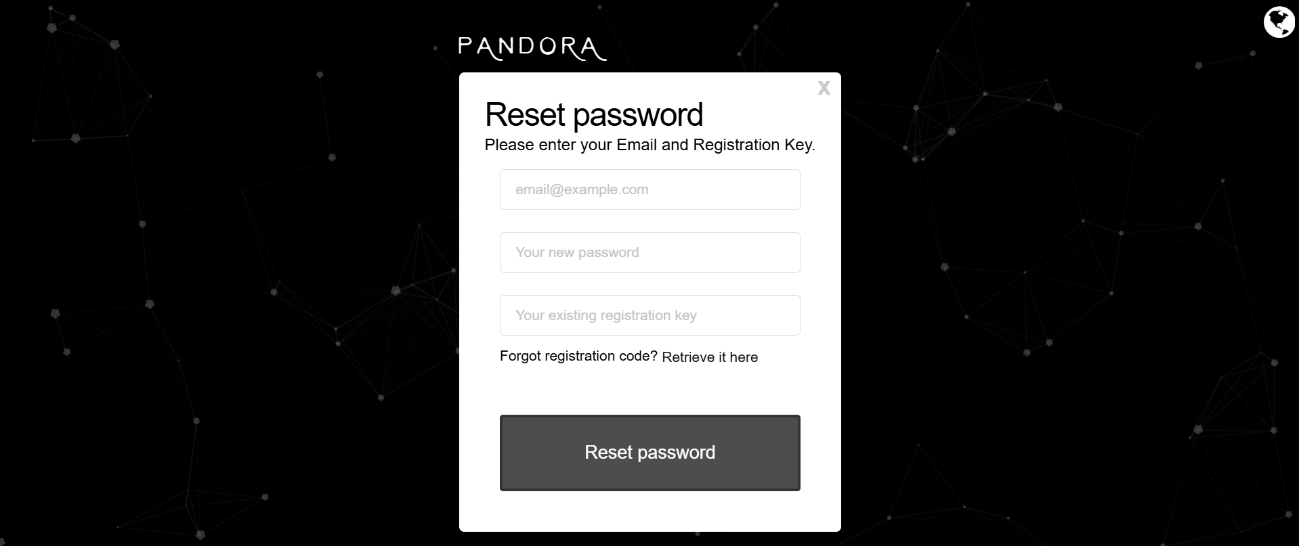Image resolution: width=1299 pixels, height=546 pixels.
Task: Follow the link to retrieve the registration code
Action: coord(710,357)
